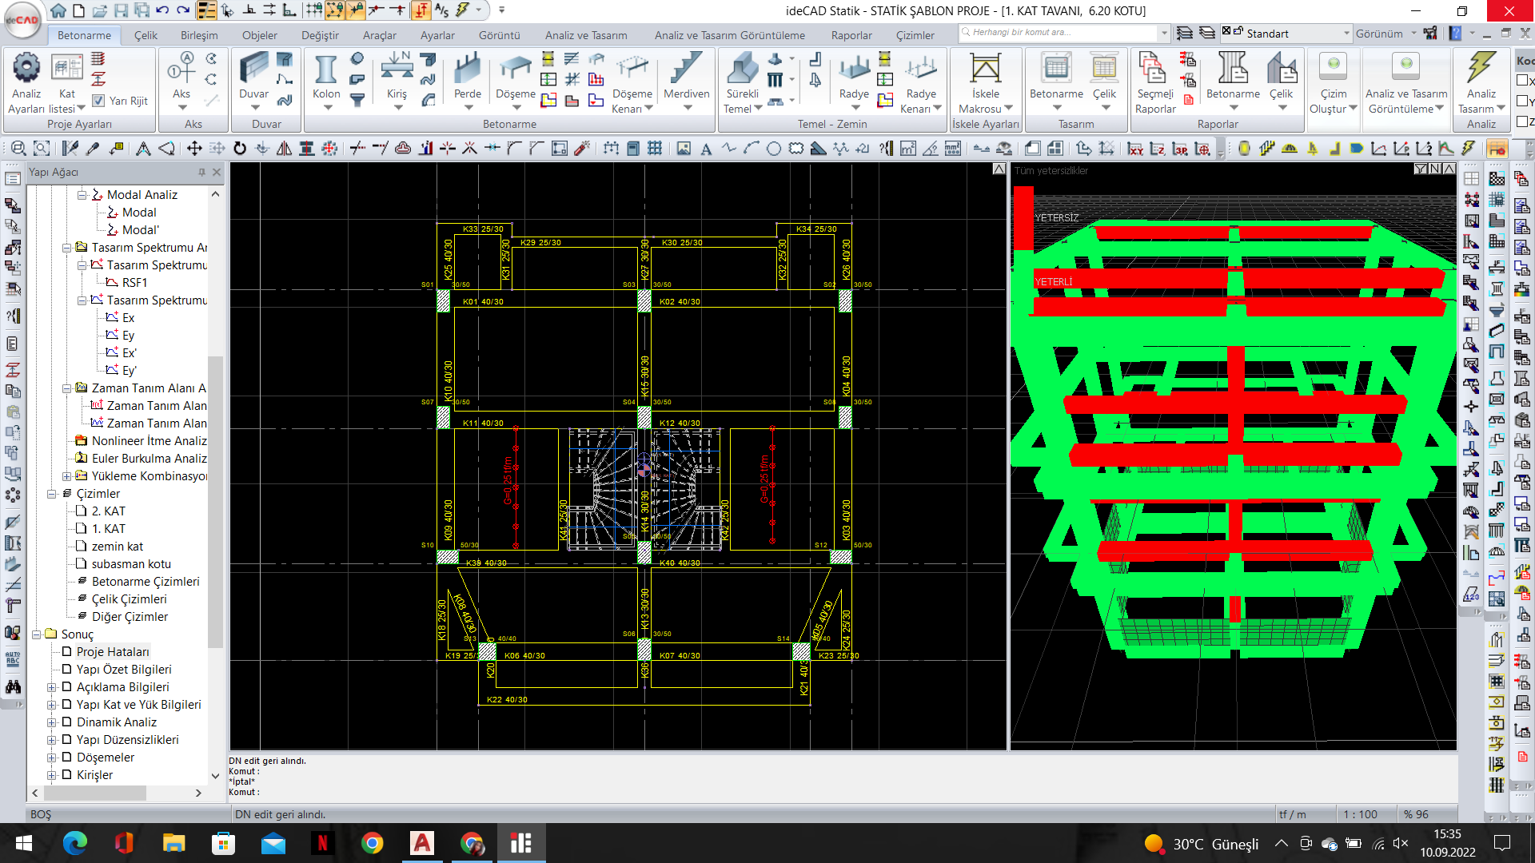Click the 1 : 100 scale in status bar
The image size is (1535, 863).
tap(1360, 814)
